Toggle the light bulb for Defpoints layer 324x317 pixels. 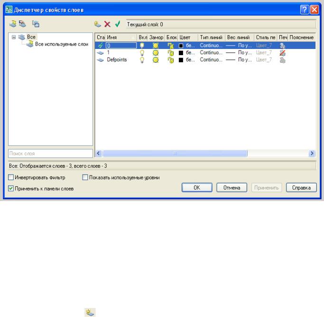[142, 60]
